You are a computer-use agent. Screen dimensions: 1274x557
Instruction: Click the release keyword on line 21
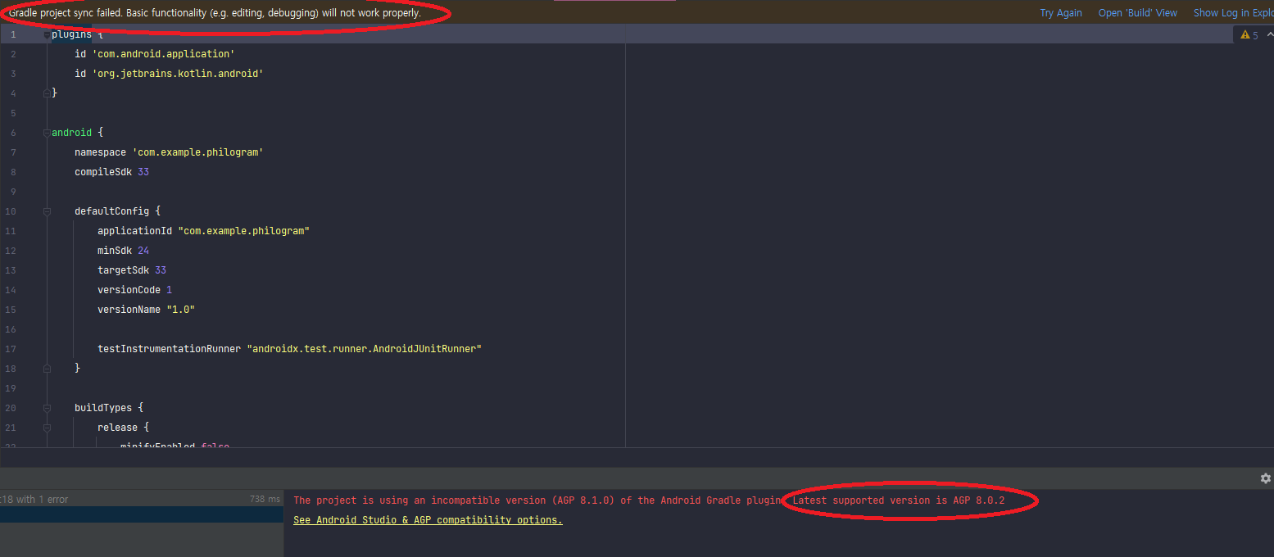(x=117, y=428)
